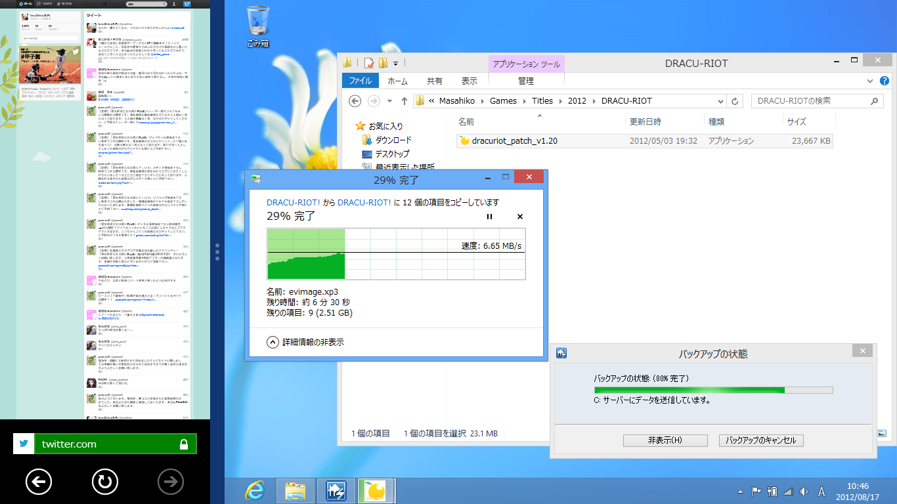Screen dimensions: 897x504
Task: Go back in the Explorer window
Action: [x=355, y=101]
